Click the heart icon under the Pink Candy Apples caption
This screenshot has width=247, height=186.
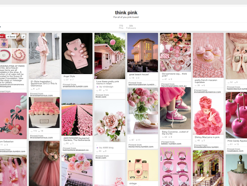pyautogui.click(x=235, y=144)
